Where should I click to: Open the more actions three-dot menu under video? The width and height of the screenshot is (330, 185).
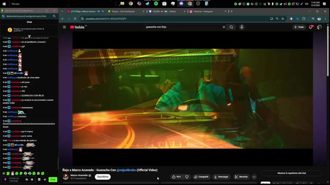point(254,177)
